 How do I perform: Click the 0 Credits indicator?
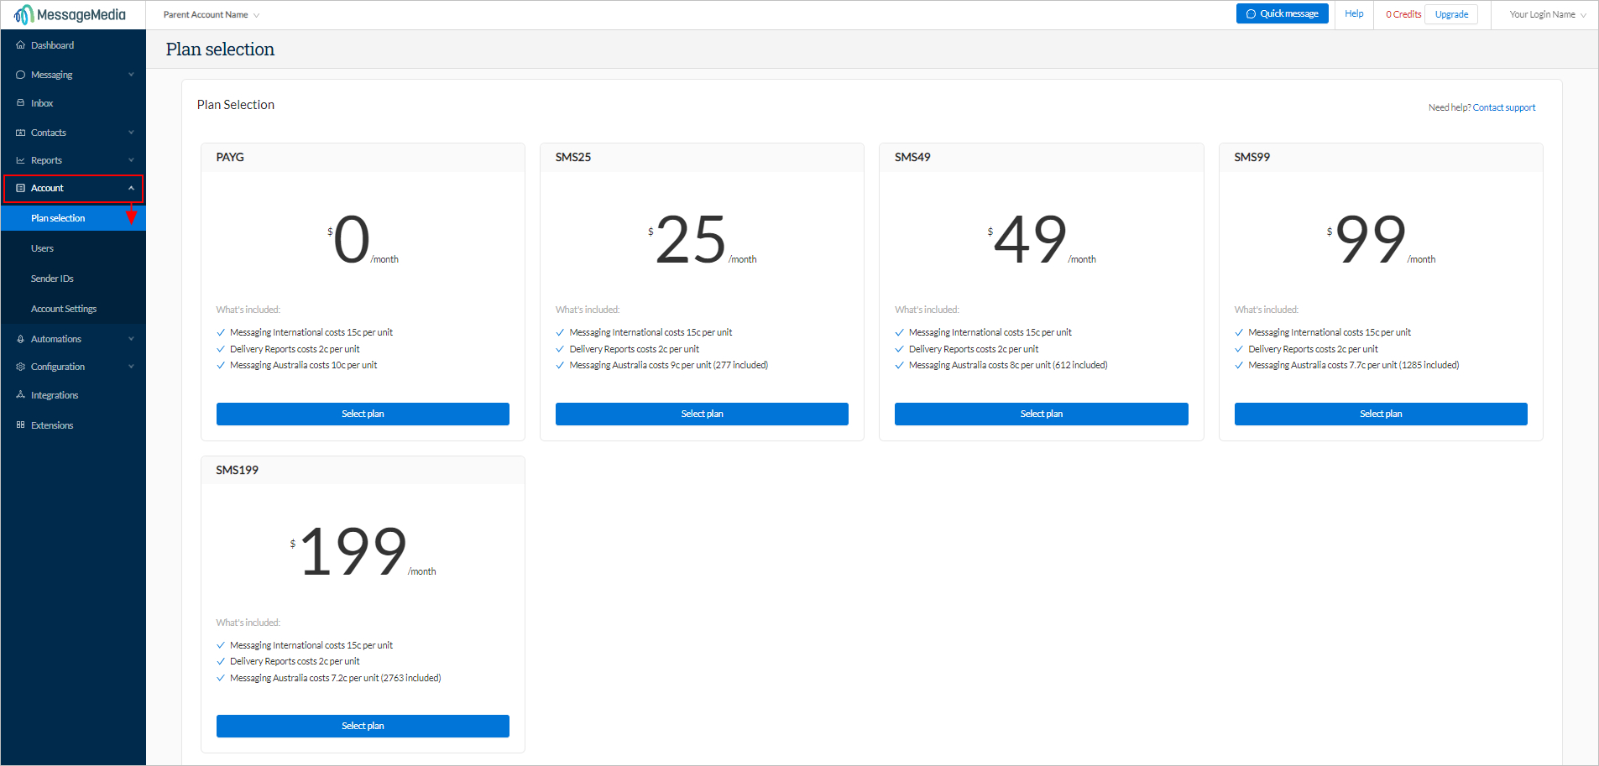pos(1403,14)
